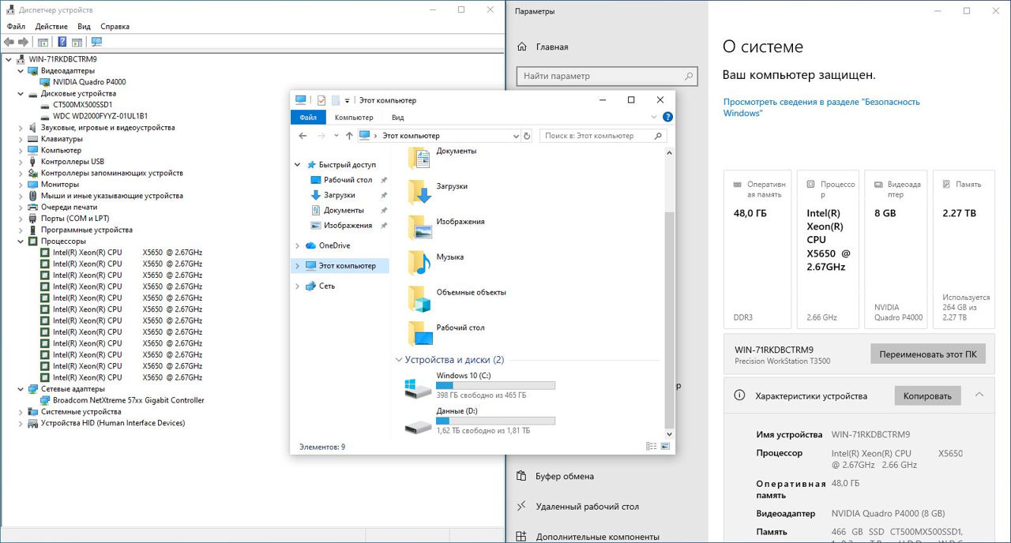
Task: Switch to the Компьютер ribbon tab
Action: click(x=354, y=118)
